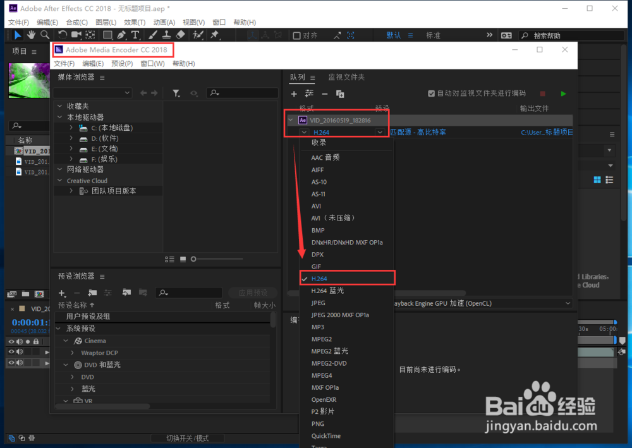Image resolution: width=632 pixels, height=448 pixels.
Task: Open filter icon in media browser toolbar
Action: coord(176,93)
